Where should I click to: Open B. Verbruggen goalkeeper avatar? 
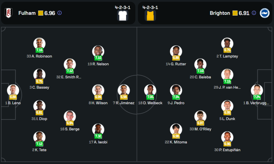coord(257,90)
